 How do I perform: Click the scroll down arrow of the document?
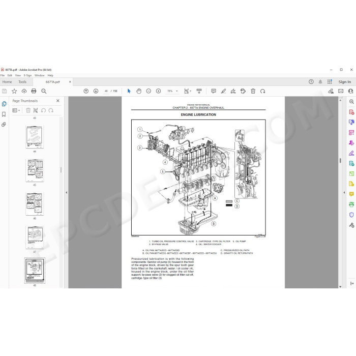click(x=340, y=286)
